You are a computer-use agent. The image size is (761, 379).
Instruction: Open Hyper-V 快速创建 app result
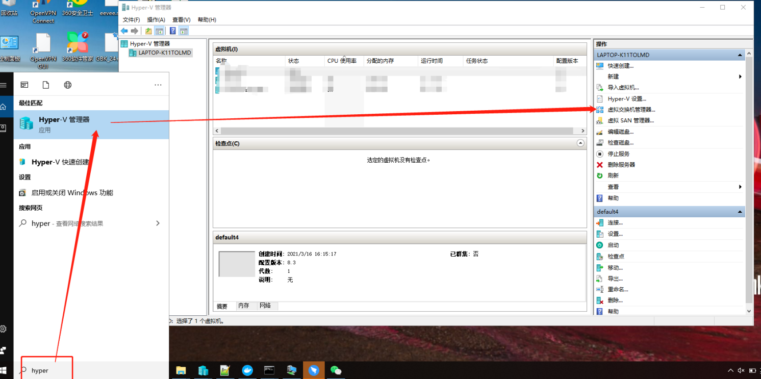pos(60,162)
